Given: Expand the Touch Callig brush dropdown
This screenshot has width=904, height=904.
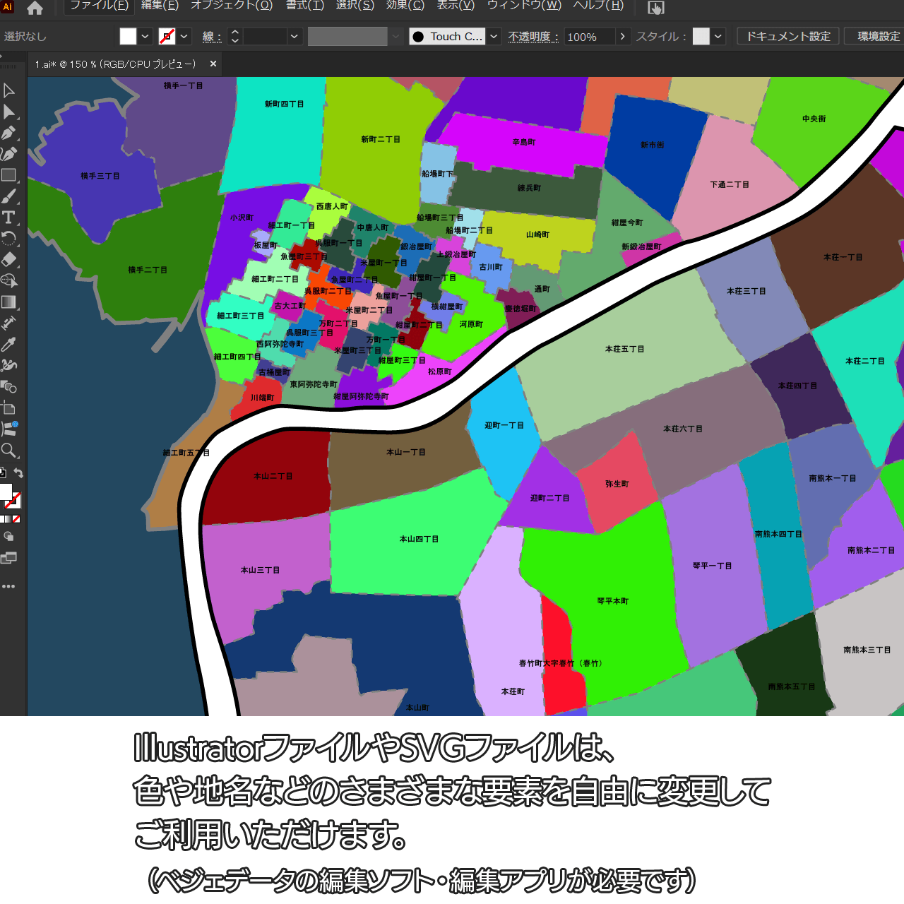Looking at the screenshot, I should pyautogui.click(x=494, y=37).
